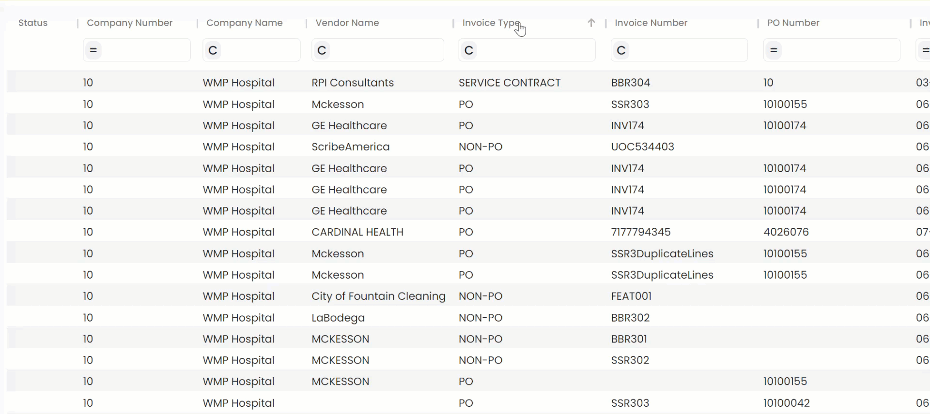The width and height of the screenshot is (930, 414).
Task: Select invoice number 7177794345
Action: 640,232
